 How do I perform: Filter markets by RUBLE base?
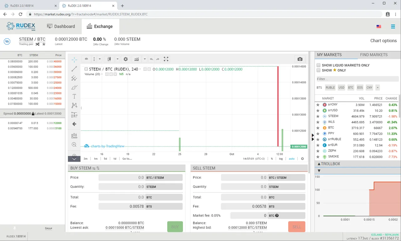click(x=330, y=88)
